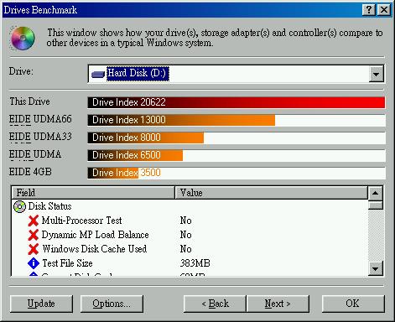Viewport: 395px width, 322px height.
Task: Click the Drive Index 8000 orange bar
Action: click(146, 138)
